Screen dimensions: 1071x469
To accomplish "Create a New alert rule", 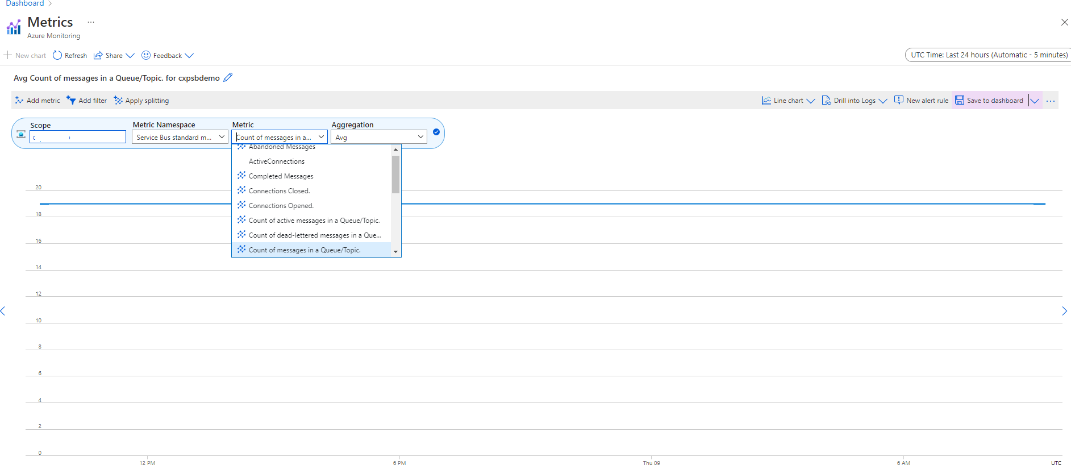I will tap(921, 101).
